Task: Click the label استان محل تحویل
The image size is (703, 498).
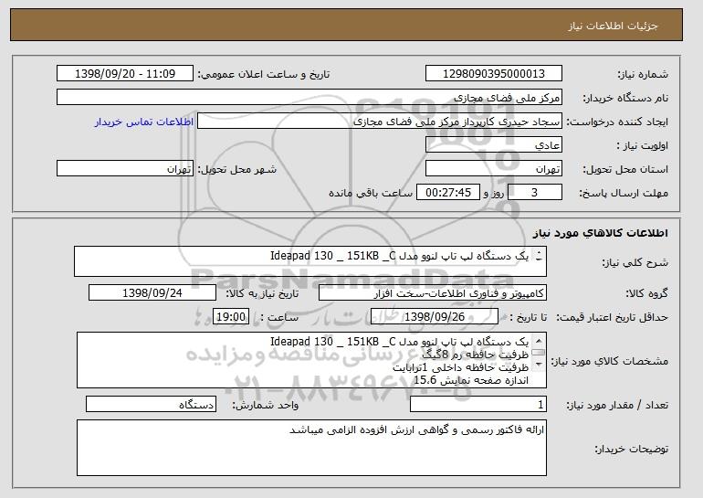Action: (x=625, y=170)
